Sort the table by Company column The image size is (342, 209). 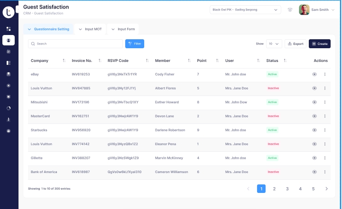[64, 61]
